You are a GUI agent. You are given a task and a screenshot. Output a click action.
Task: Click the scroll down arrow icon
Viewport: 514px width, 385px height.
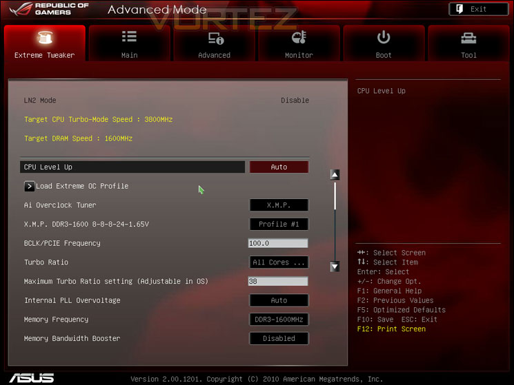pos(335,267)
